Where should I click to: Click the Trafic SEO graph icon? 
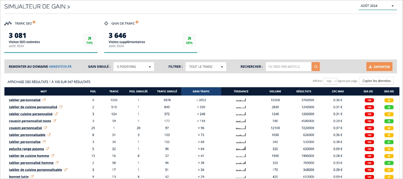tap(8, 23)
